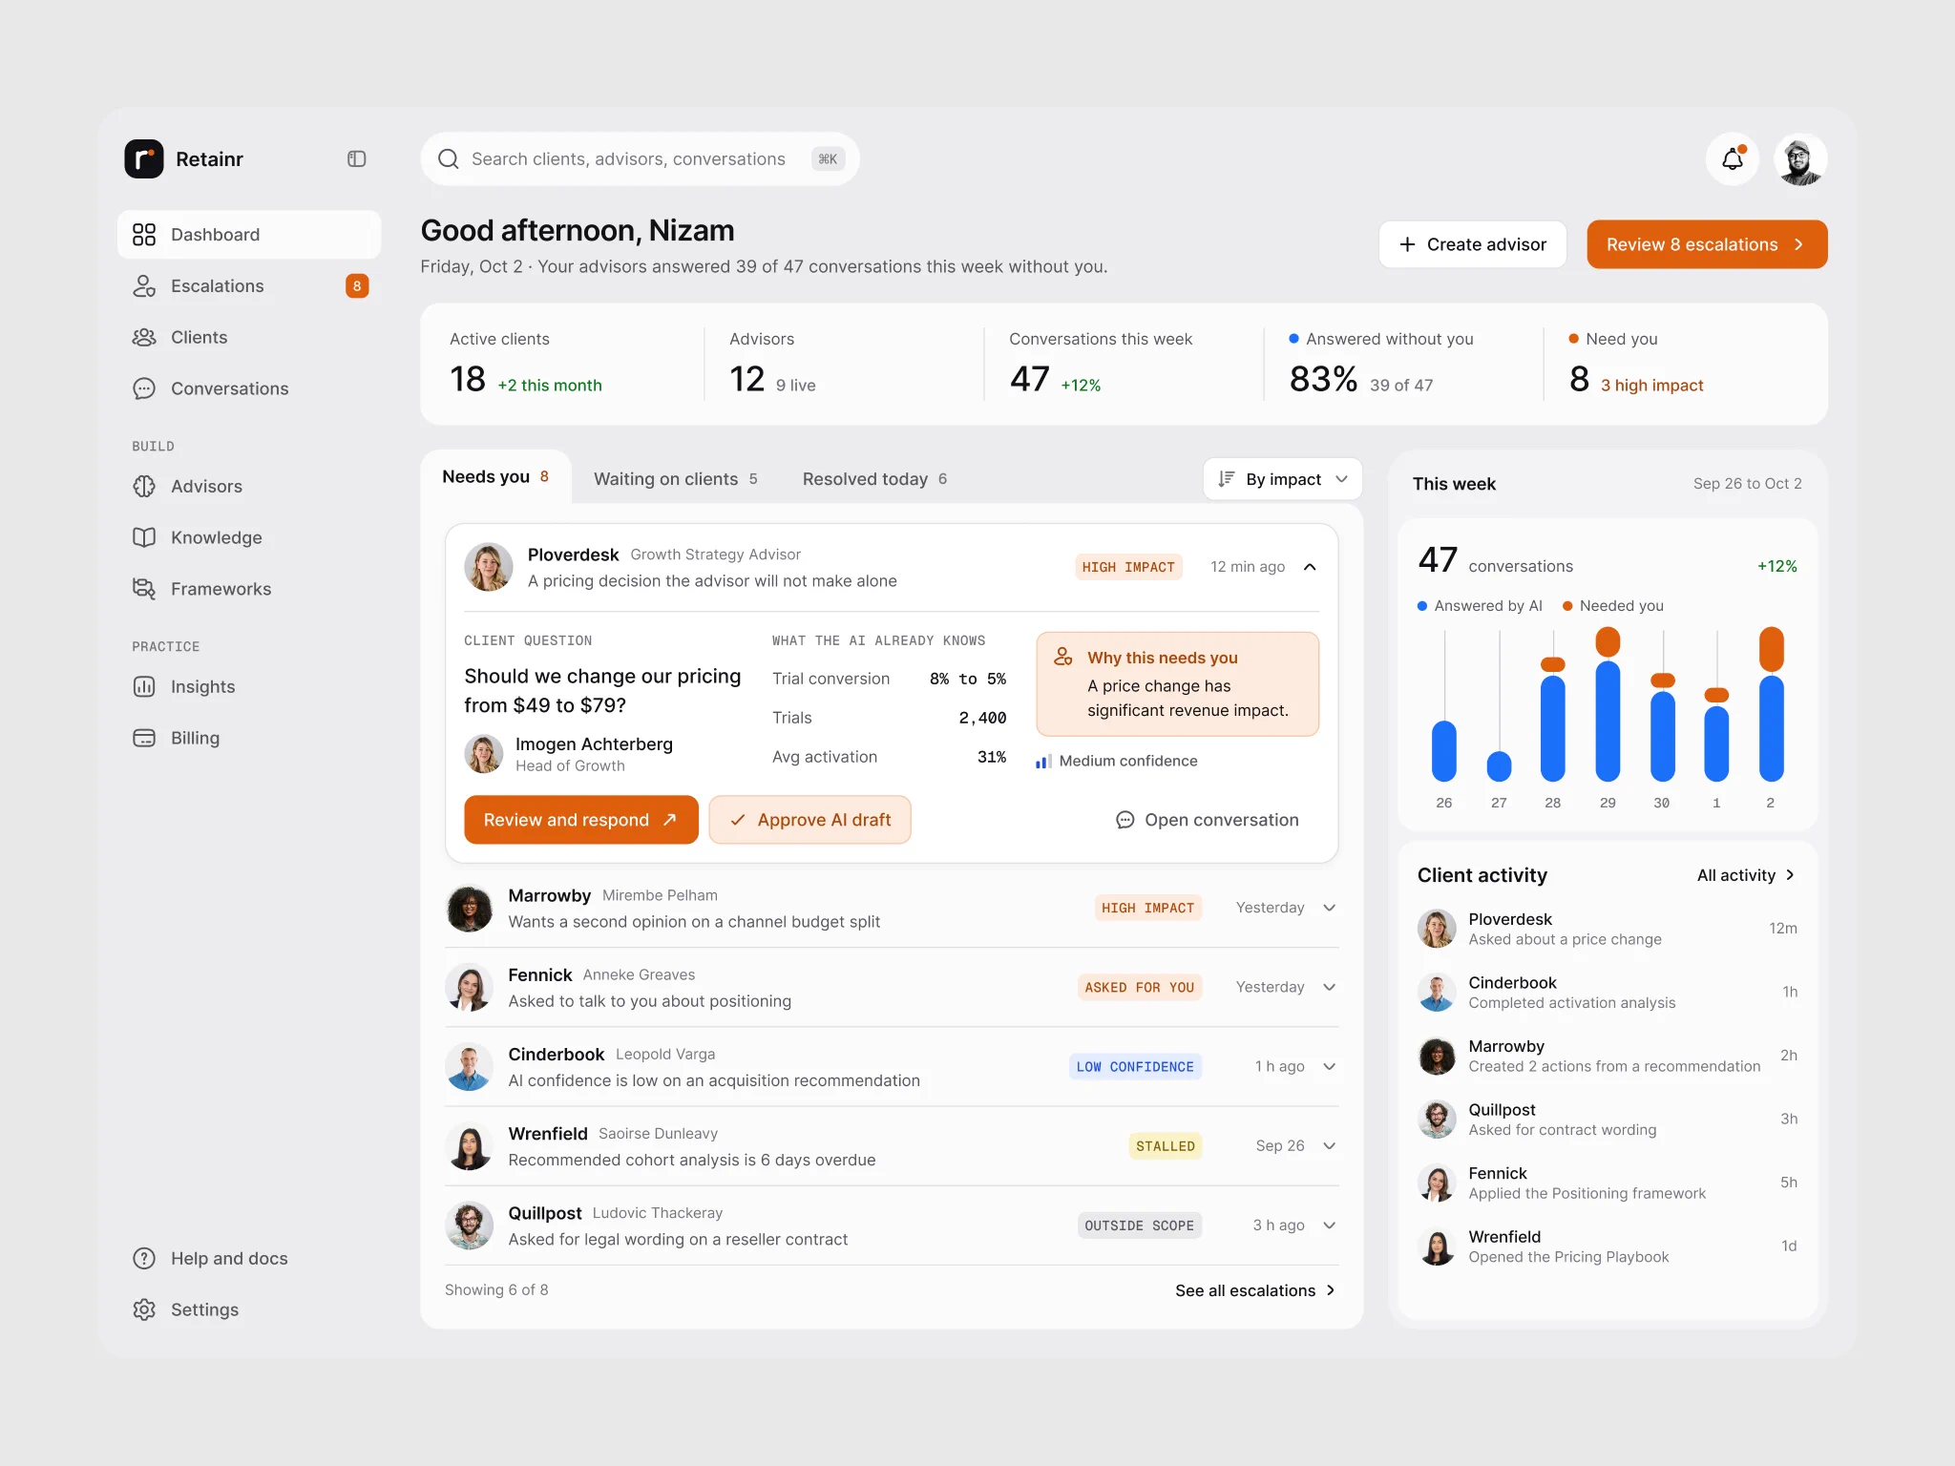Open the All activity link
Viewport: 1955px width, 1466px height.
click(x=1746, y=875)
